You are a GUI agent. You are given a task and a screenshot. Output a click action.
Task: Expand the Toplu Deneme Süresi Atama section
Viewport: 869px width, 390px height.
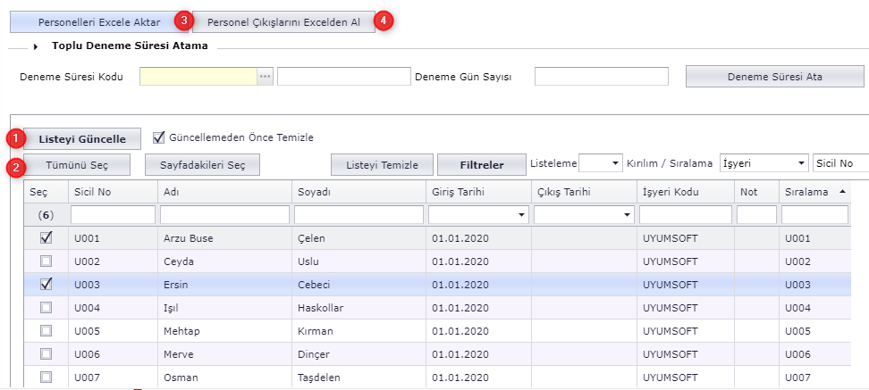click(38, 46)
